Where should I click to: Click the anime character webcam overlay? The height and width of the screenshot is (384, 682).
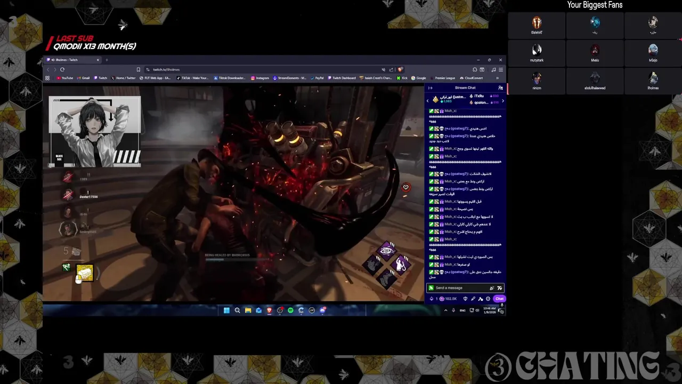click(95, 131)
